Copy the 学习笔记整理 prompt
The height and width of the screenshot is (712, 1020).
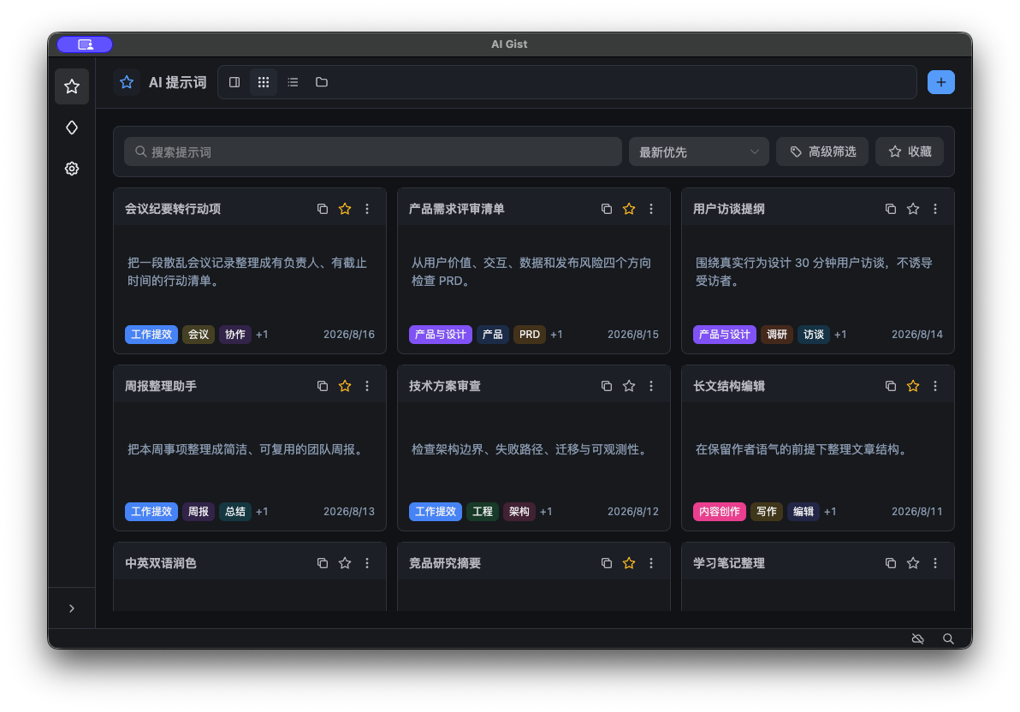click(891, 563)
